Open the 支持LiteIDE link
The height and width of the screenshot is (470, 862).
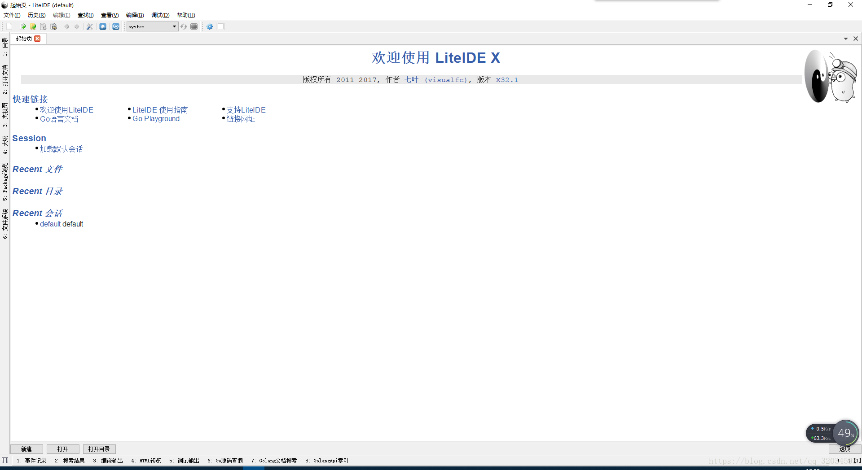(x=246, y=110)
